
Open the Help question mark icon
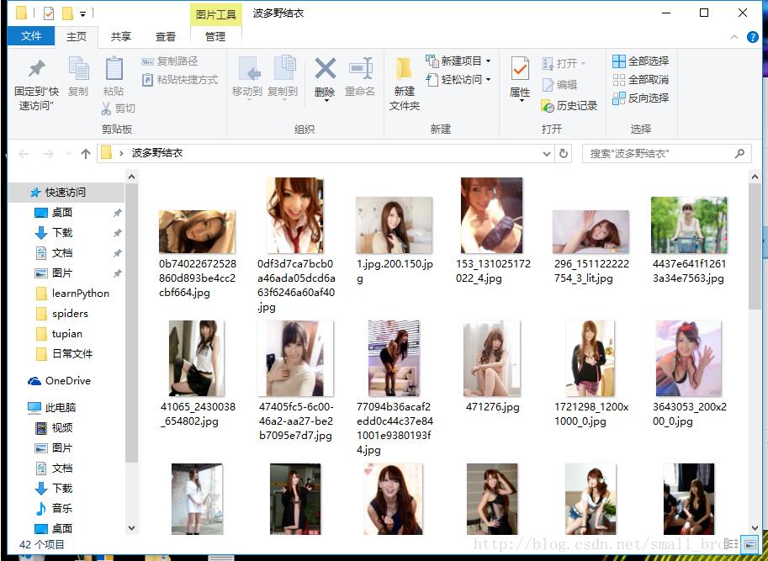coord(752,37)
